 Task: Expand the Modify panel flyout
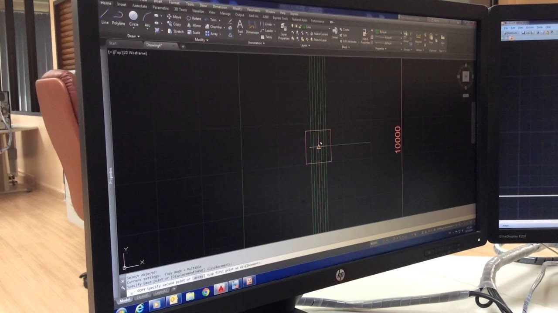point(201,40)
